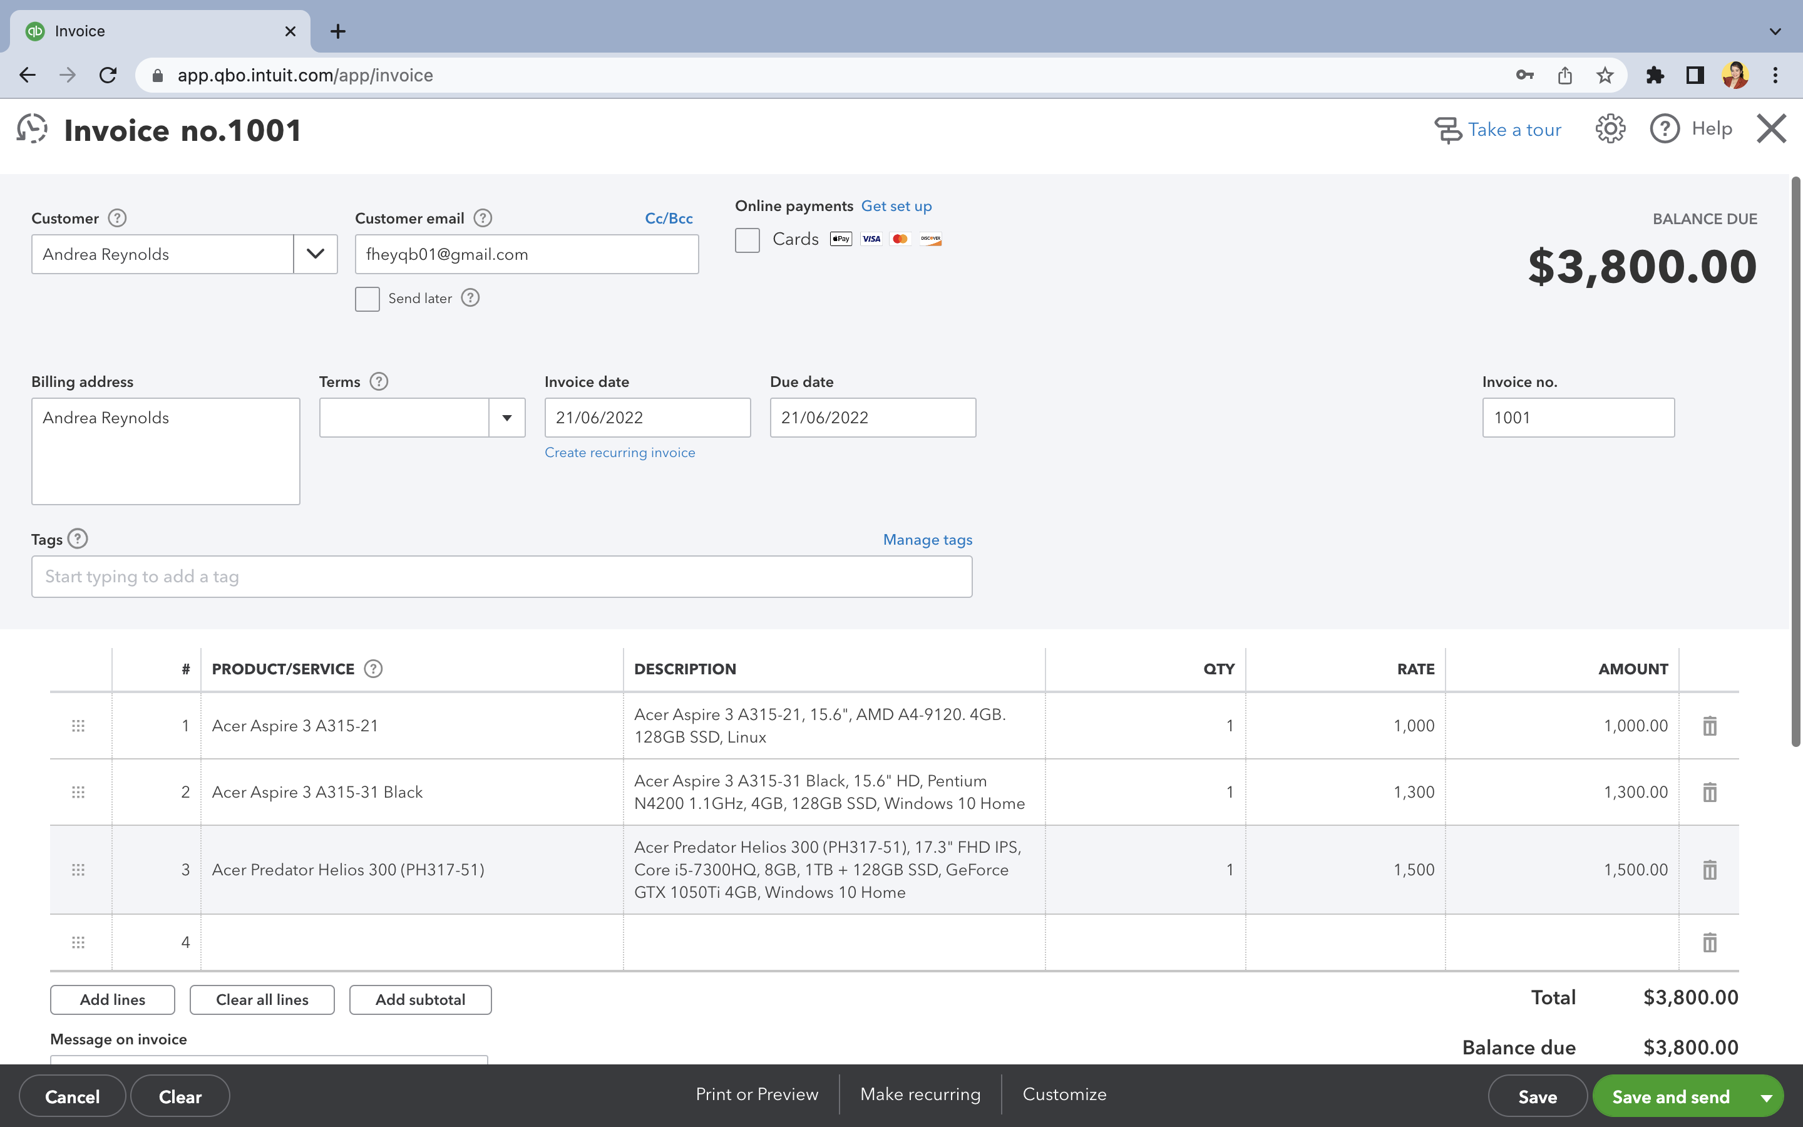Expand the Customer dropdown arrow

pyautogui.click(x=315, y=254)
